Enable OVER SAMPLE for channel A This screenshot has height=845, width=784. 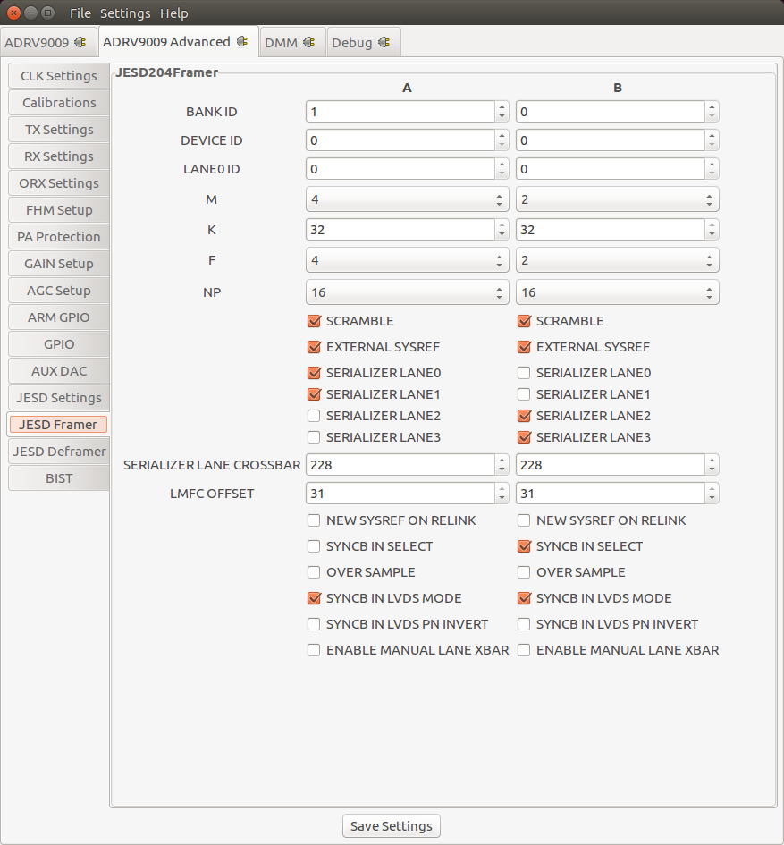pyautogui.click(x=314, y=571)
